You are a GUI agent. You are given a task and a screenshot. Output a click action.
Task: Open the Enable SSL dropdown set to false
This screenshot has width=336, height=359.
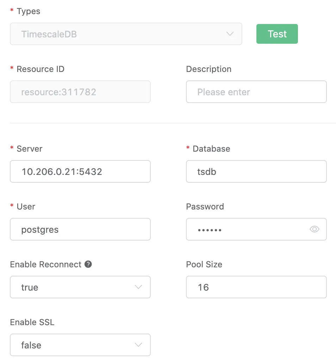(x=80, y=345)
